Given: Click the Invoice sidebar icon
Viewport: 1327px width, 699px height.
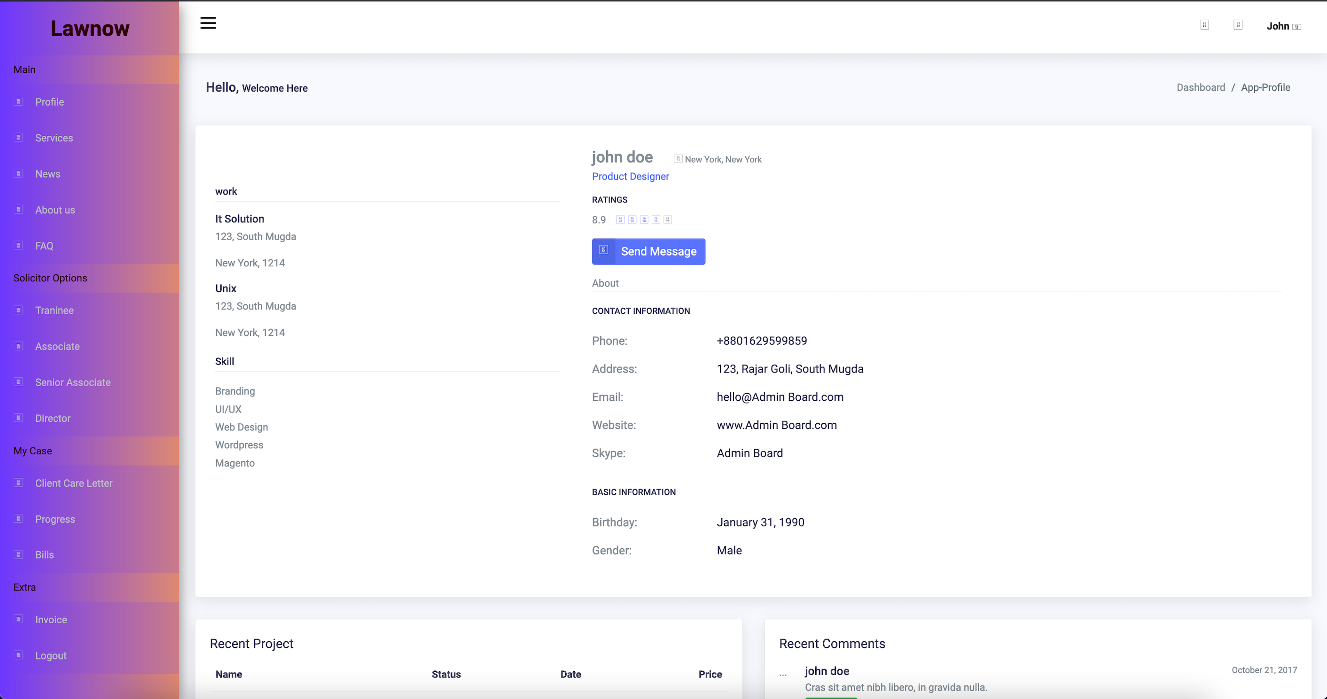Looking at the screenshot, I should [18, 619].
